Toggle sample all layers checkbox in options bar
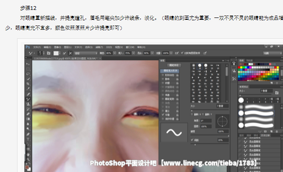 pos(182,53)
